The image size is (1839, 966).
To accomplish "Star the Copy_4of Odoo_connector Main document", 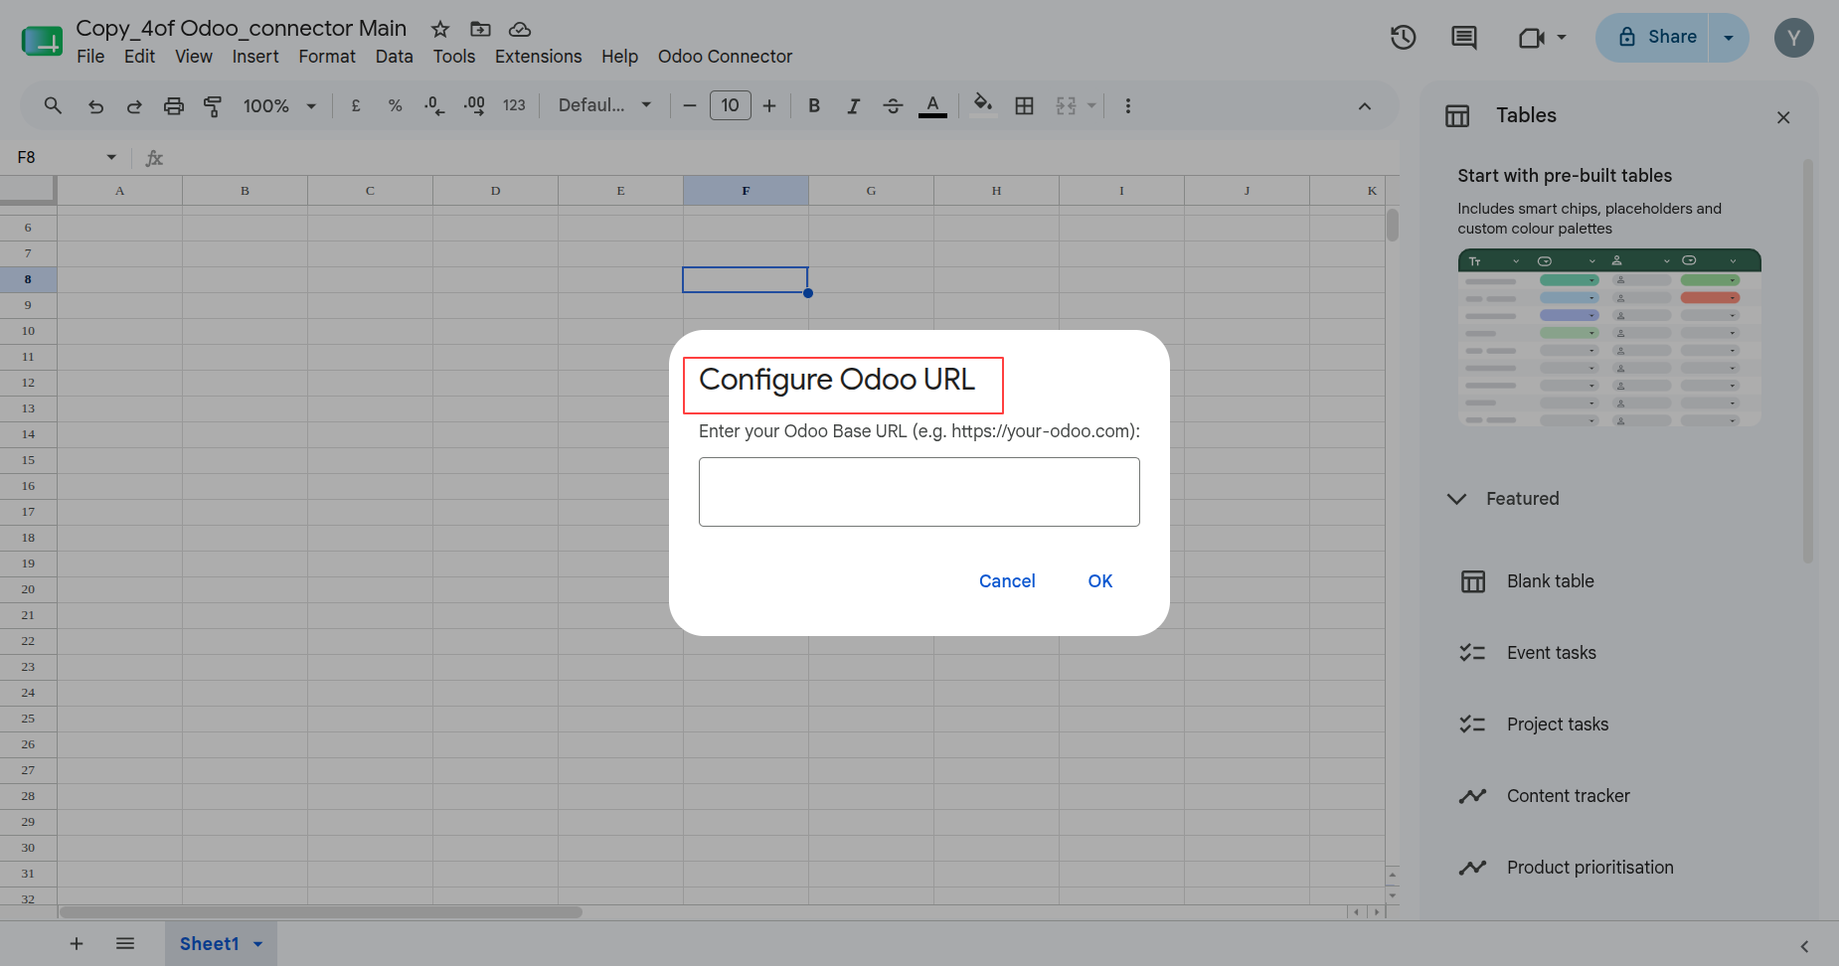I will 440,29.
